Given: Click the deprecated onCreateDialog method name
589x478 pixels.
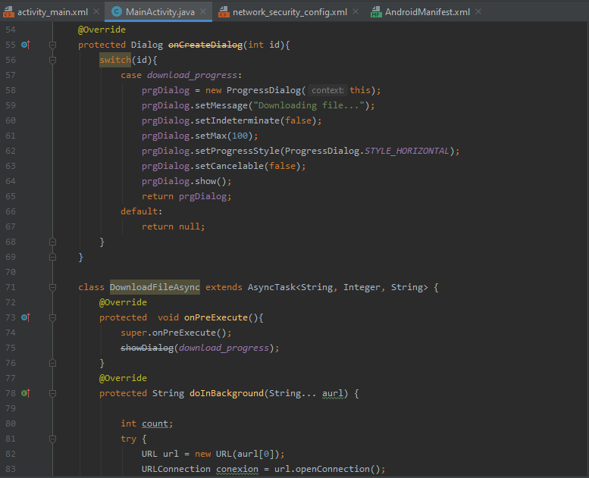Looking at the screenshot, I should (x=205, y=45).
